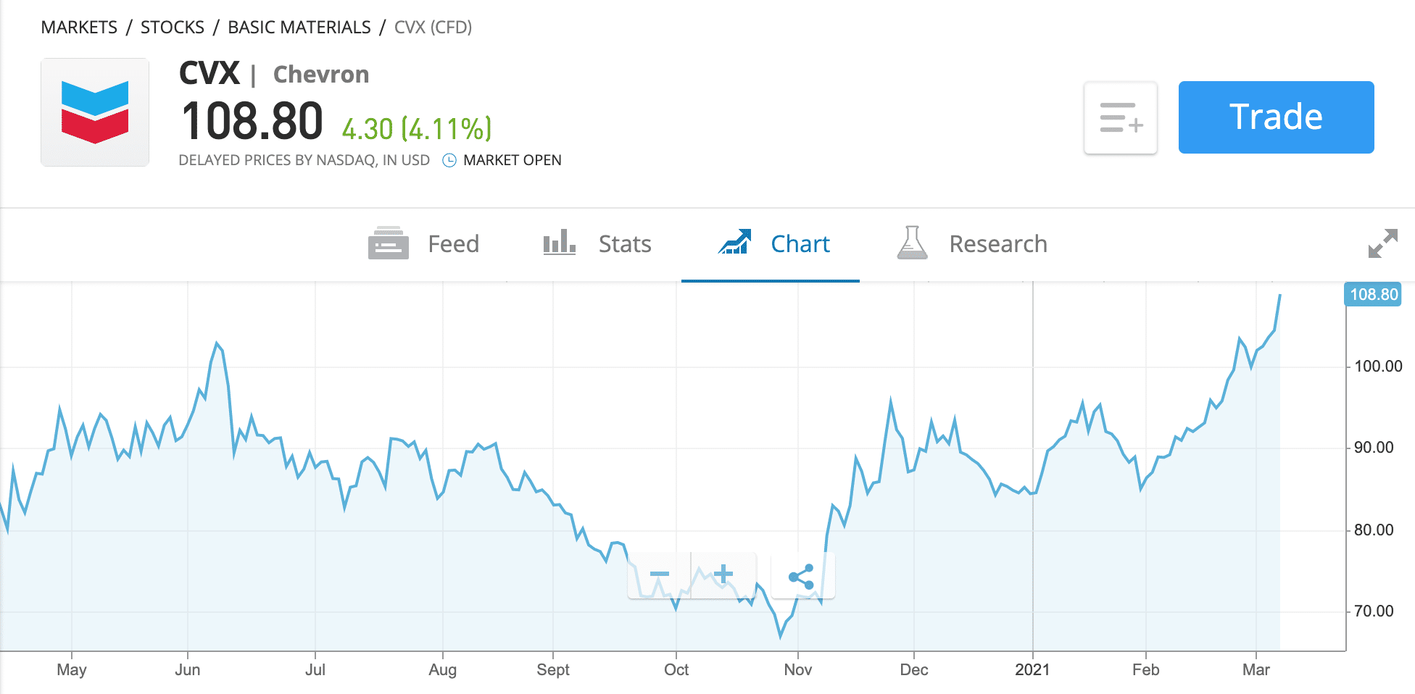1415x694 pixels.
Task: Click the Research flask icon
Action: tap(912, 242)
